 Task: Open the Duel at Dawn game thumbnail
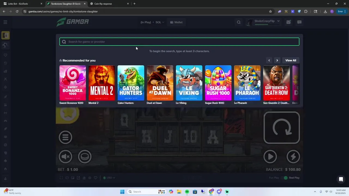click(160, 83)
